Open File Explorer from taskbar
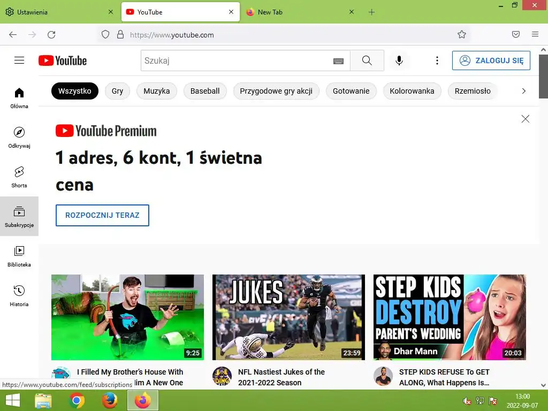 tap(43, 400)
